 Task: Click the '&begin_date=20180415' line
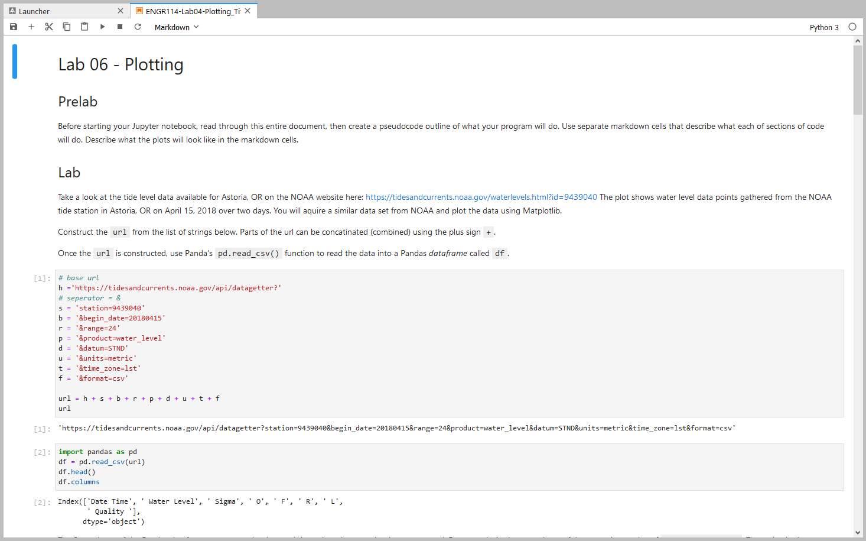coord(112,318)
